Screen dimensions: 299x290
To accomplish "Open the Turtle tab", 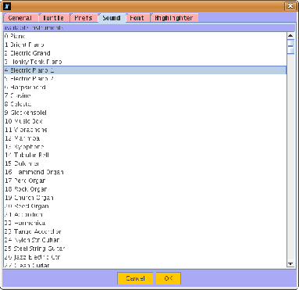I will (x=54, y=18).
